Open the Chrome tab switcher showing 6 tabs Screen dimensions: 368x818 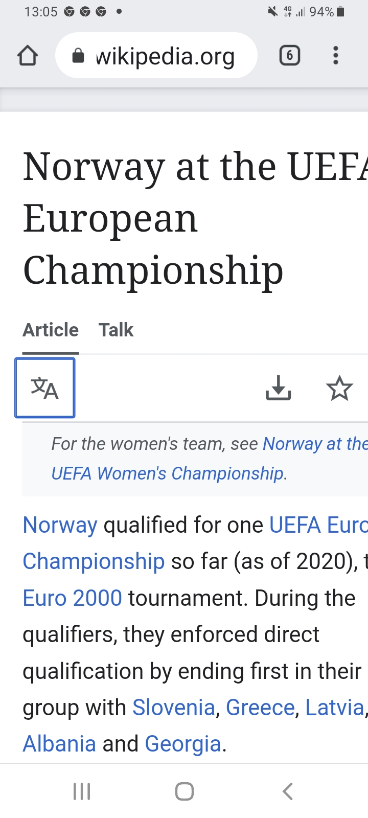289,55
